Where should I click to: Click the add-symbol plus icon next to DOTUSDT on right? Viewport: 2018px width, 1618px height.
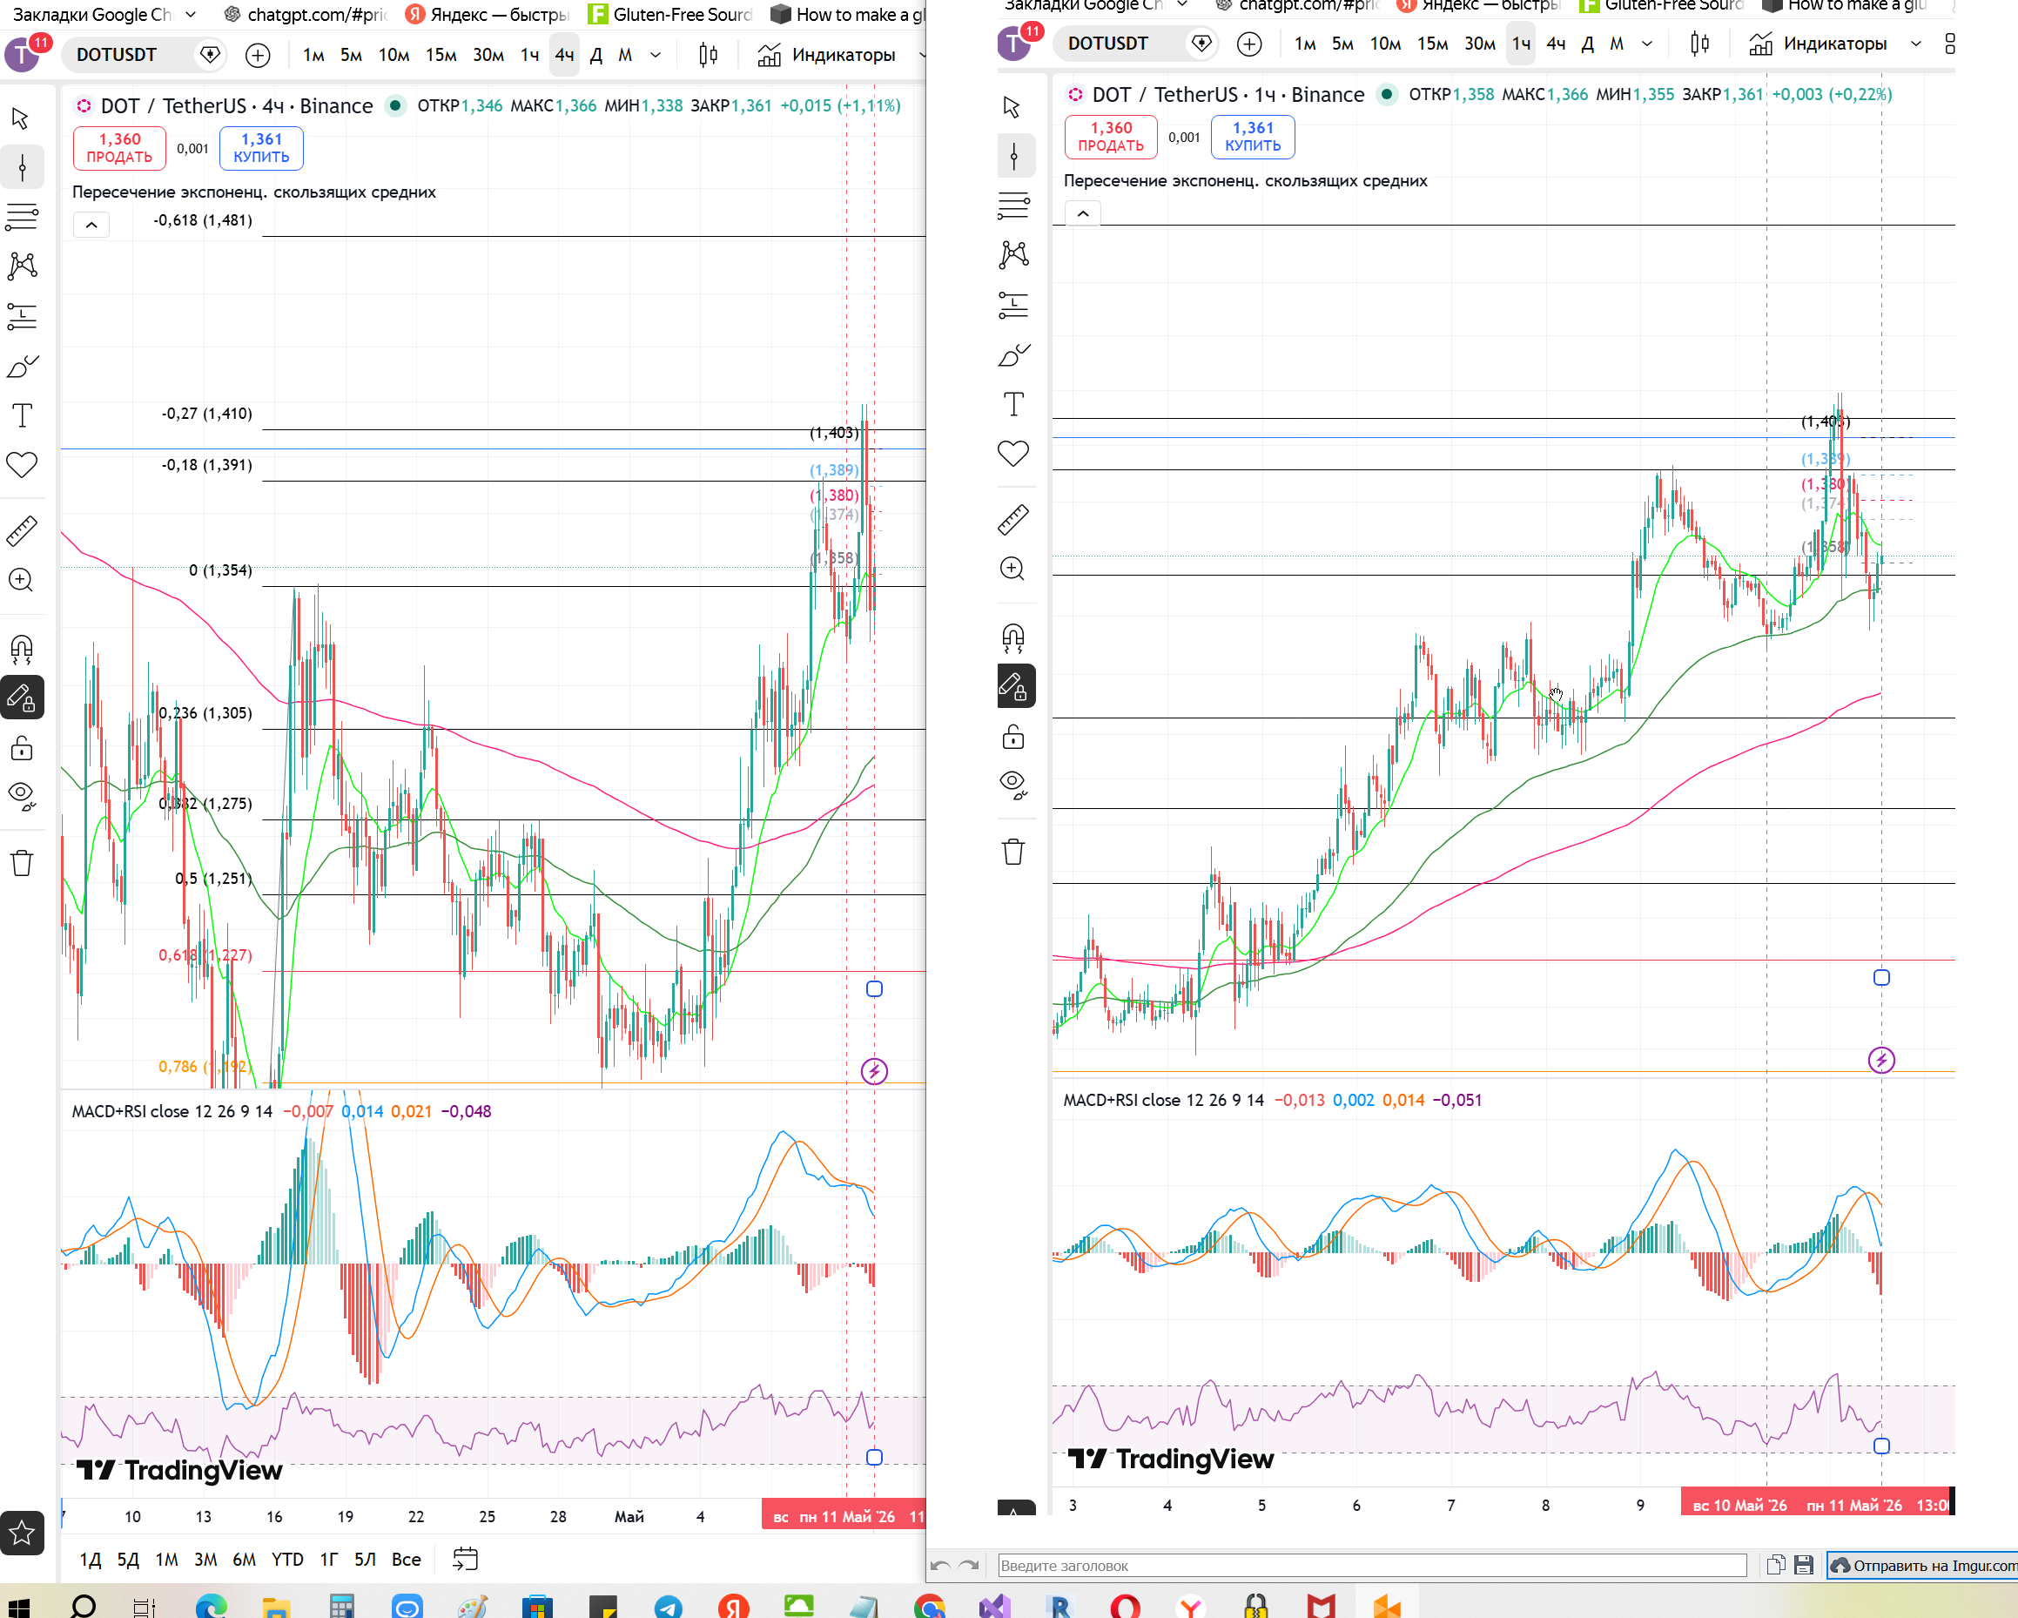click(1249, 43)
